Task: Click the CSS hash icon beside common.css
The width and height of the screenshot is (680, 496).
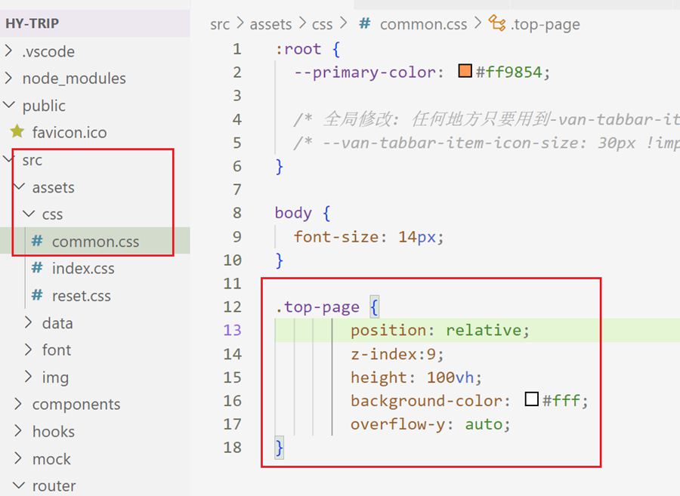Action: pos(37,242)
